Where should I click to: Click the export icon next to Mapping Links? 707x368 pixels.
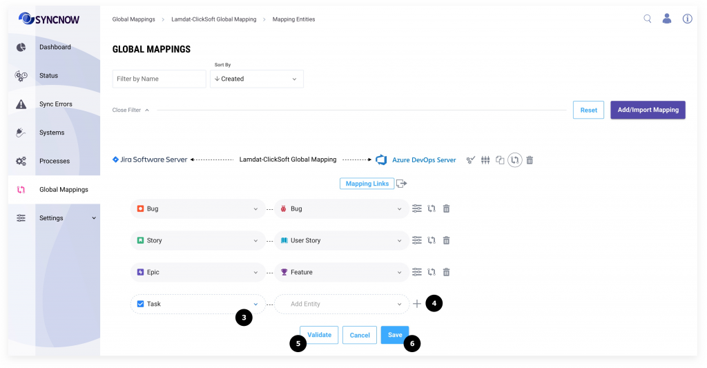pos(401,184)
